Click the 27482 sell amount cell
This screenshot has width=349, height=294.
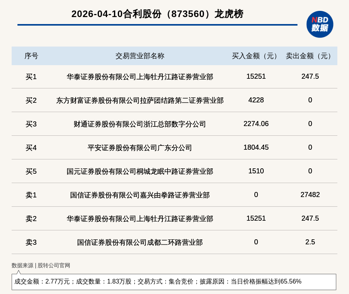pyautogui.click(x=310, y=195)
